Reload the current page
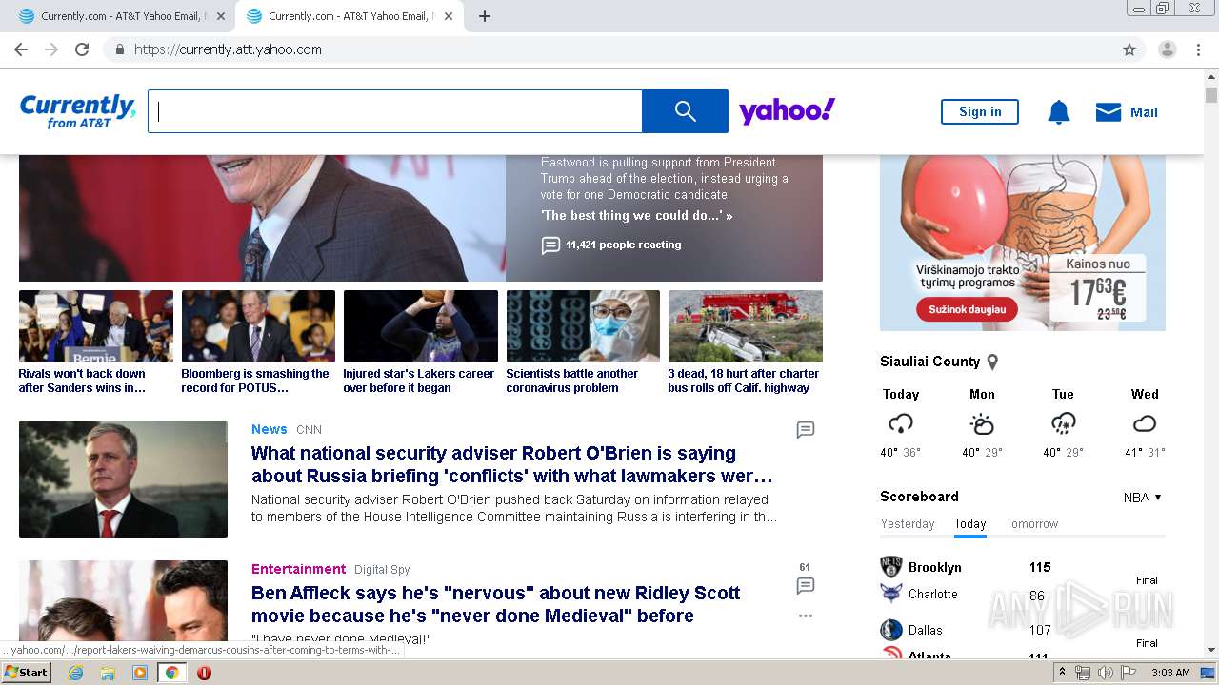The height and width of the screenshot is (685, 1219). (82, 49)
